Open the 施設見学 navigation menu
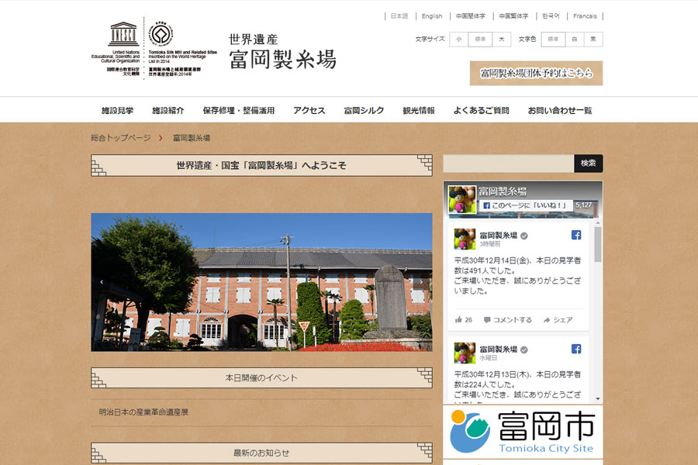The width and height of the screenshot is (698, 465). coord(117,111)
